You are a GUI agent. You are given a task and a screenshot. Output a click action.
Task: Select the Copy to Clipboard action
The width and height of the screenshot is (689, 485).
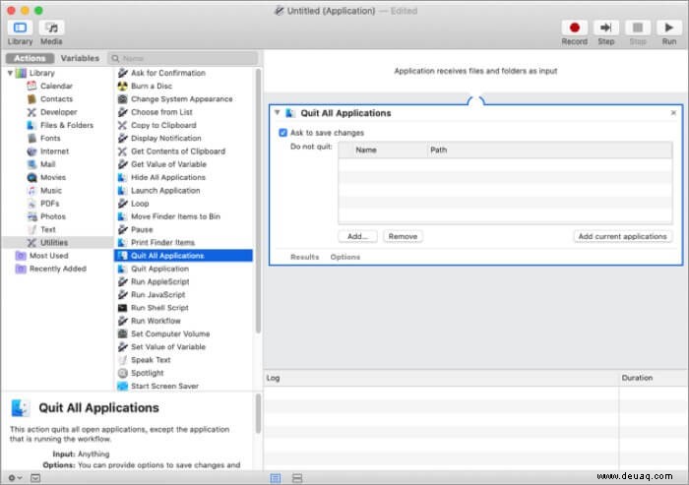(163, 125)
